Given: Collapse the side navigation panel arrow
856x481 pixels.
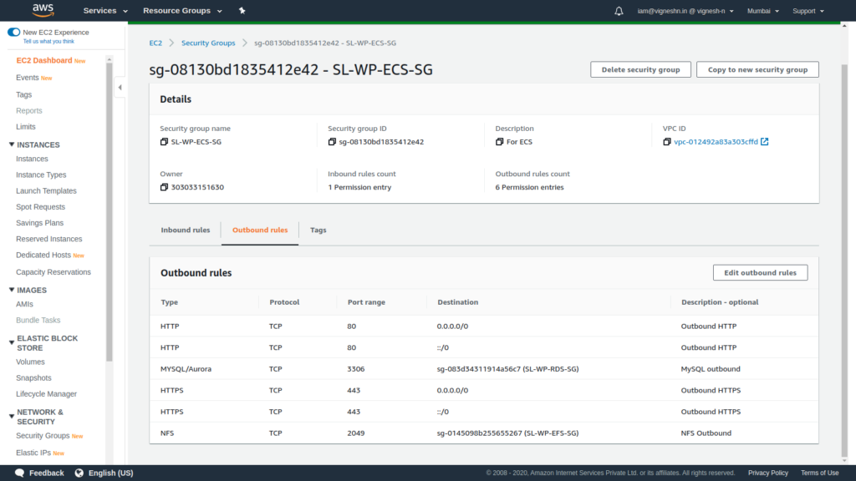Looking at the screenshot, I should click(x=120, y=87).
